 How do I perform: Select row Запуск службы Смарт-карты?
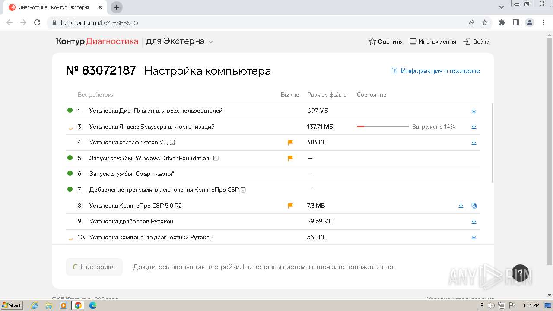pos(273,174)
